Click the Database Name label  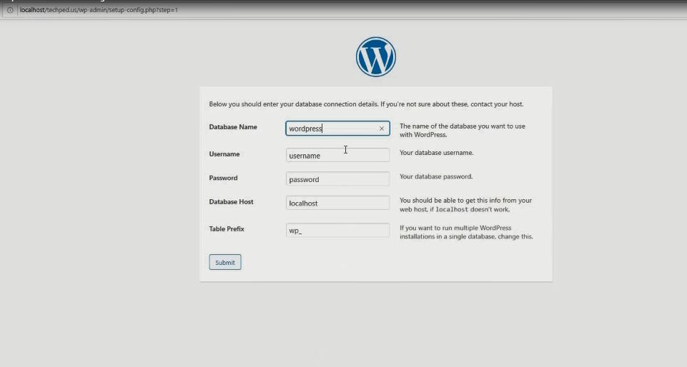click(233, 127)
